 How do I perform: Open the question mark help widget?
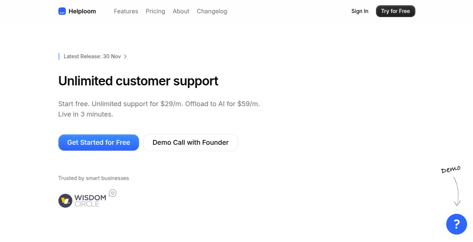[456, 224]
